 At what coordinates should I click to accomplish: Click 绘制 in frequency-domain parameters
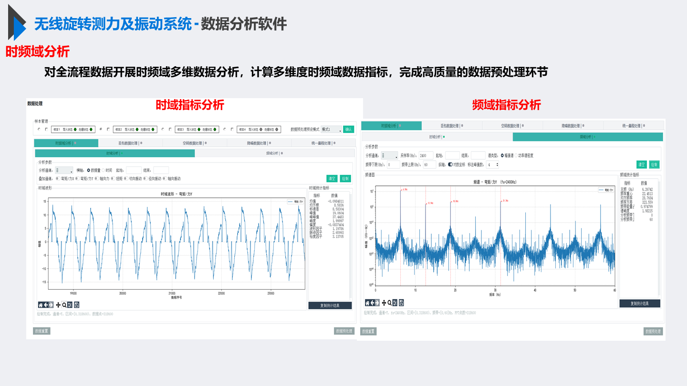654,164
